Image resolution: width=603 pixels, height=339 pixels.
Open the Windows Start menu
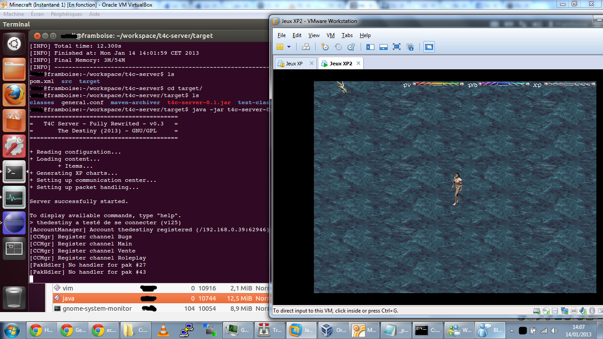click(12, 330)
